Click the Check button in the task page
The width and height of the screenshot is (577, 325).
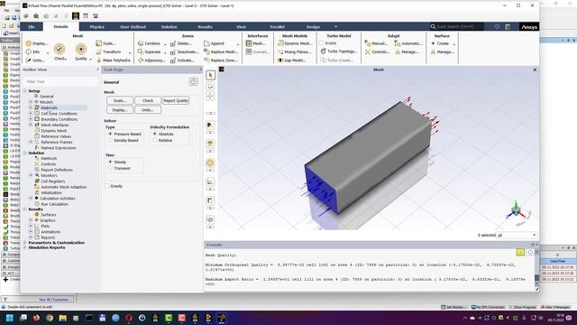pos(148,100)
